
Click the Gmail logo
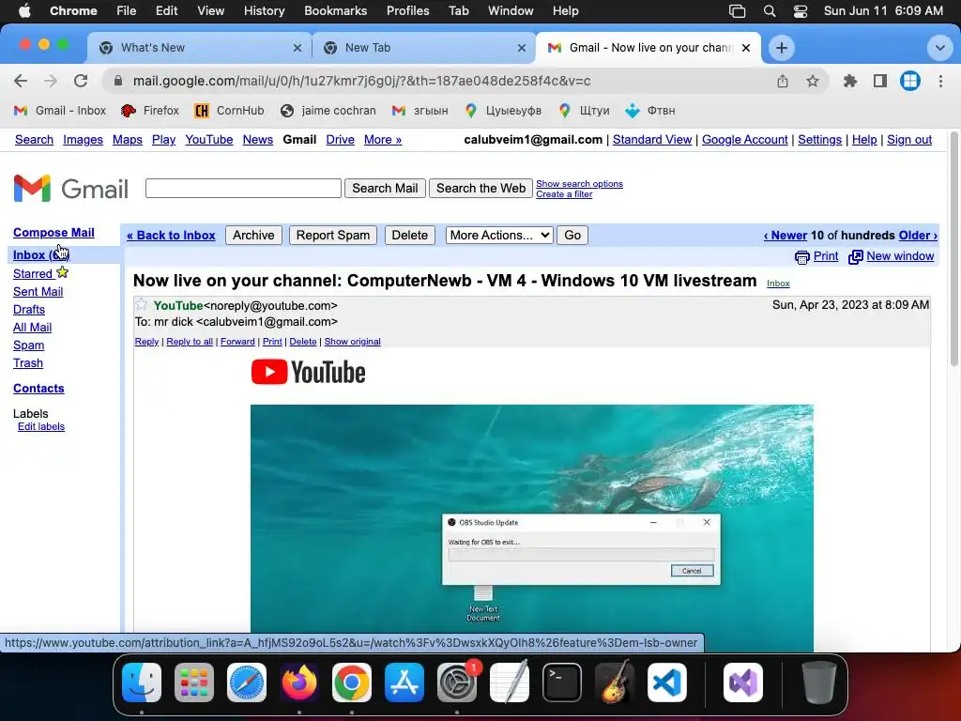[x=71, y=188]
